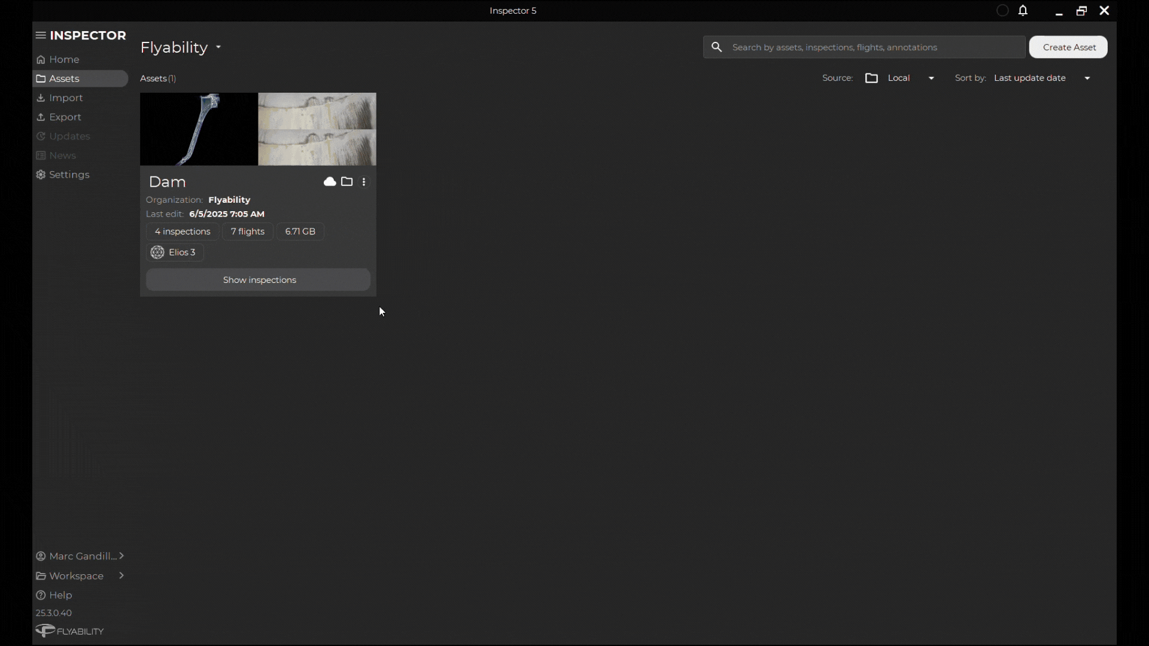The image size is (1149, 646).
Task: Expand the Flyability organization dropdown
Action: pos(218,47)
